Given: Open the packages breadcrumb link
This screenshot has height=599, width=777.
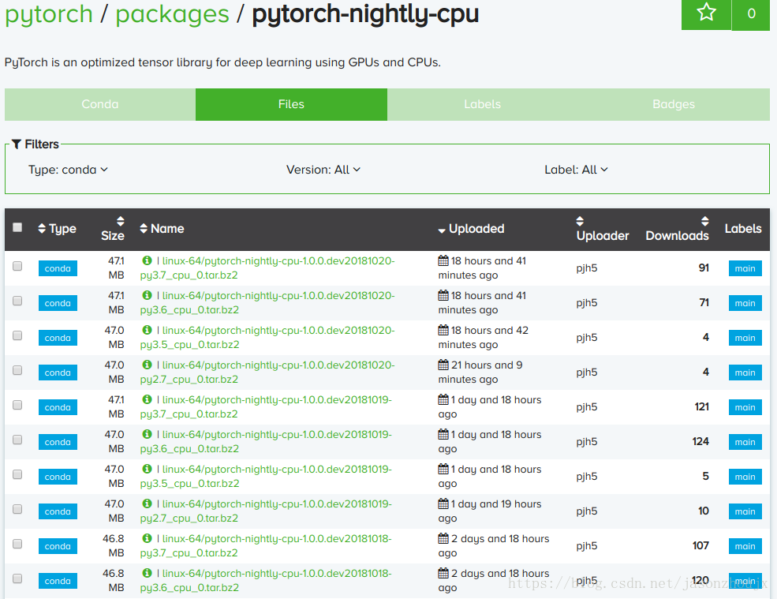Looking at the screenshot, I should pos(172,13).
